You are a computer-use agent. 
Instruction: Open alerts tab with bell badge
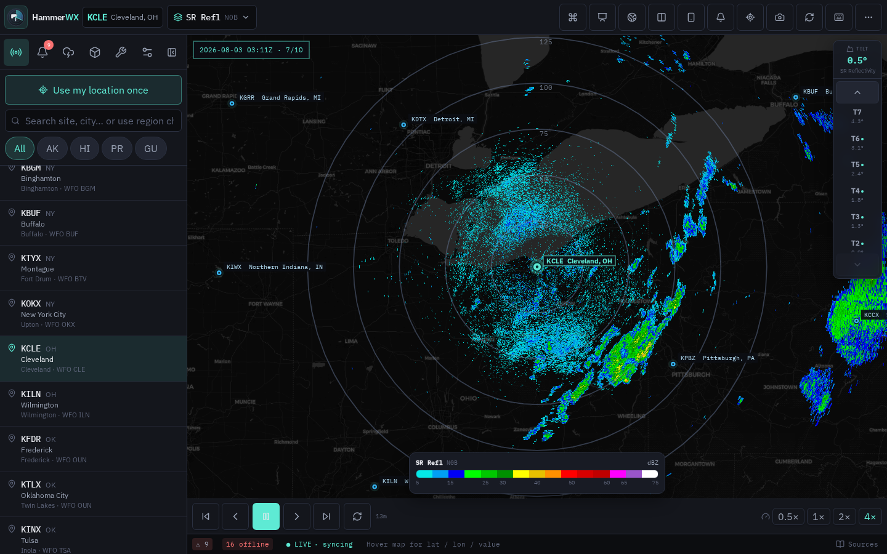pyautogui.click(x=43, y=52)
